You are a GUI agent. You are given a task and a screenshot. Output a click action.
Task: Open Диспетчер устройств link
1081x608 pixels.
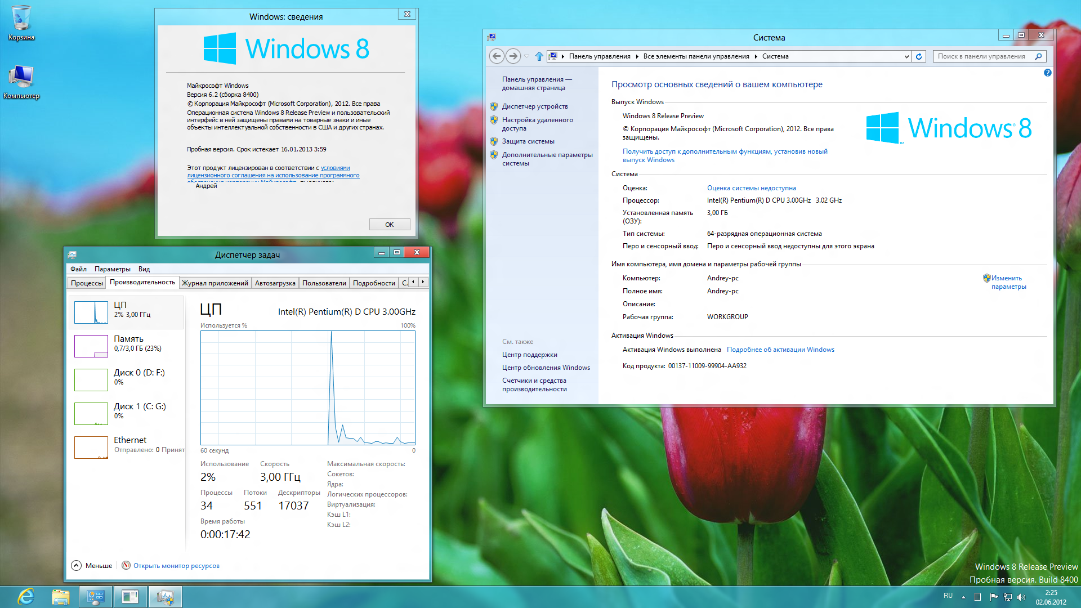(535, 106)
